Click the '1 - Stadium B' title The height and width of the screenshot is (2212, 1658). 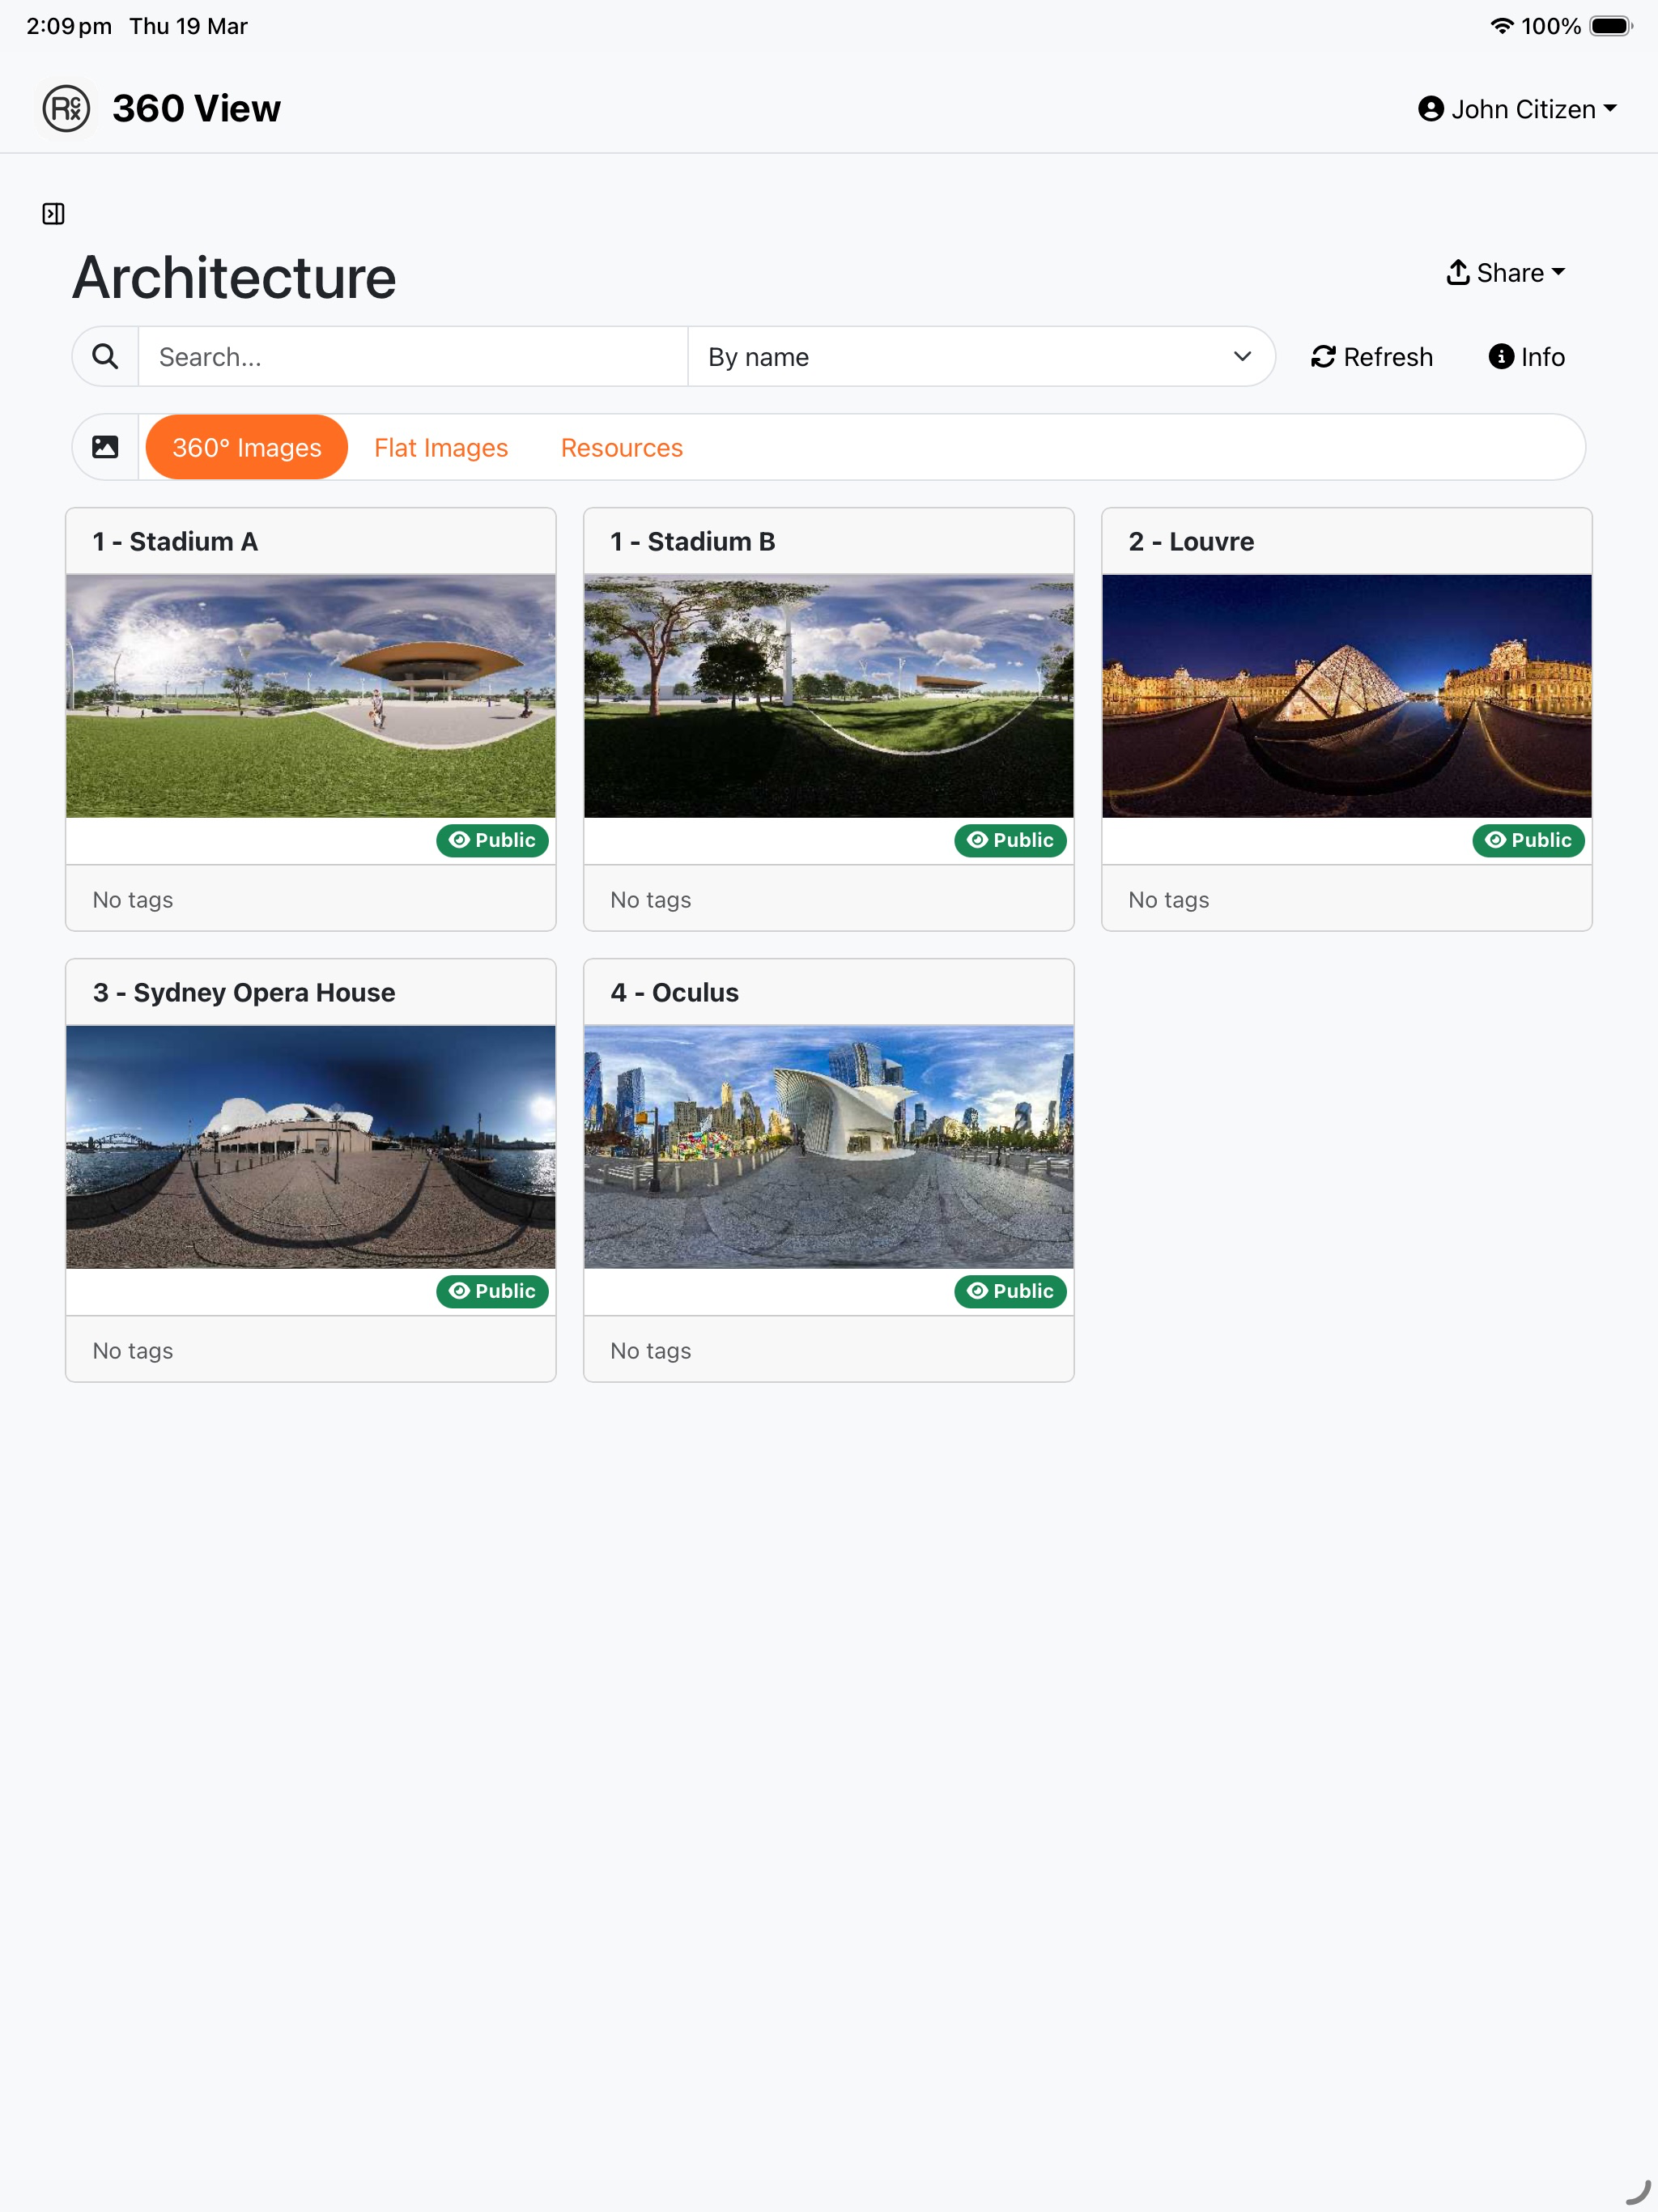coord(693,541)
